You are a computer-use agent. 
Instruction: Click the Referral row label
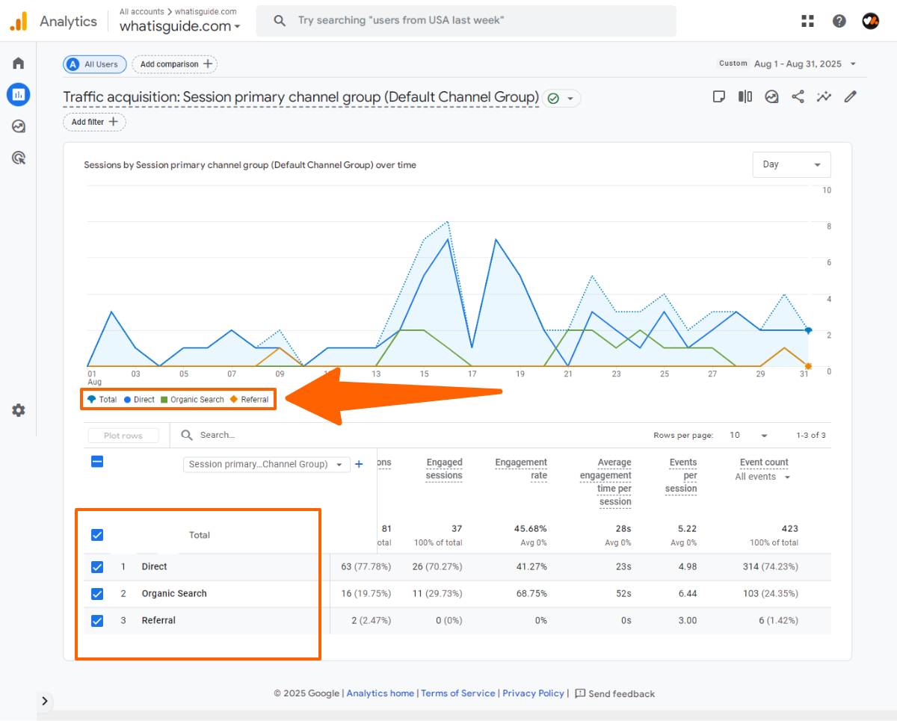[158, 621]
